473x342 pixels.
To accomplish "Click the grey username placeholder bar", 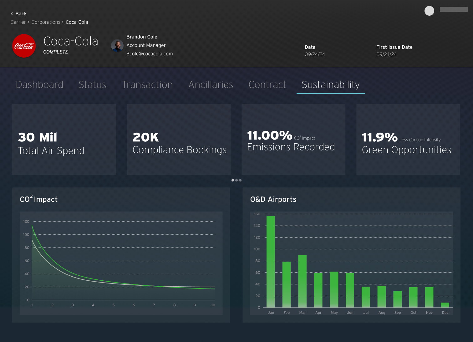I will point(454,9).
